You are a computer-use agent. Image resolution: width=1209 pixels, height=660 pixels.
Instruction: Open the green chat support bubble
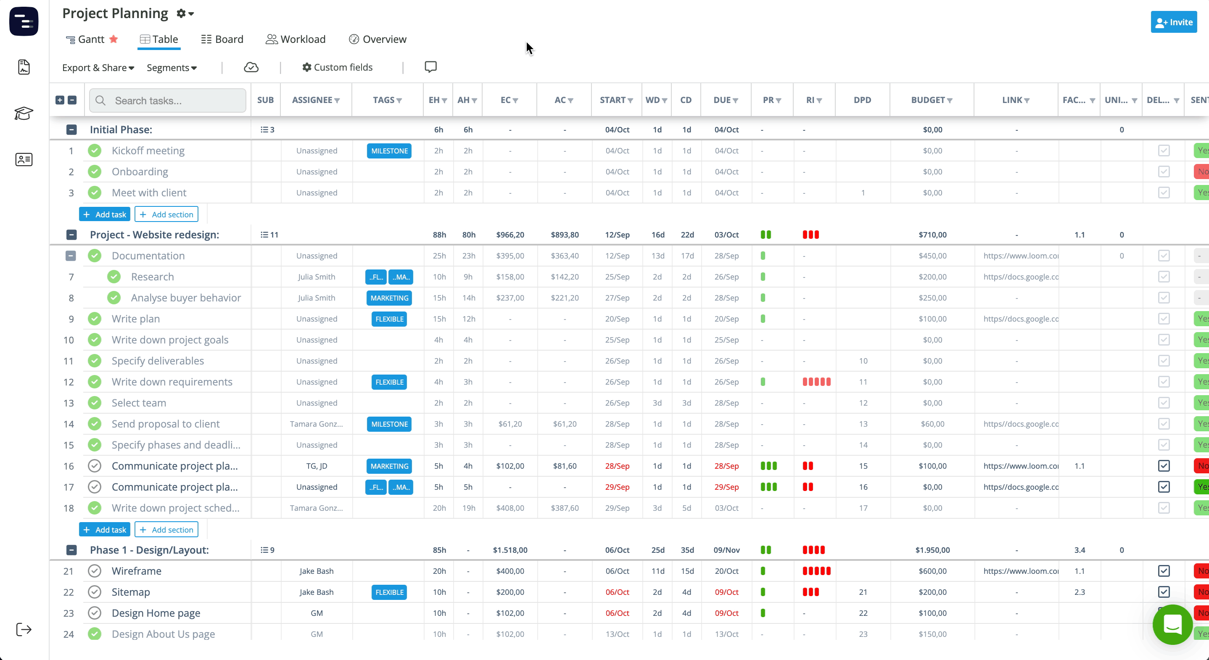coord(1172,624)
